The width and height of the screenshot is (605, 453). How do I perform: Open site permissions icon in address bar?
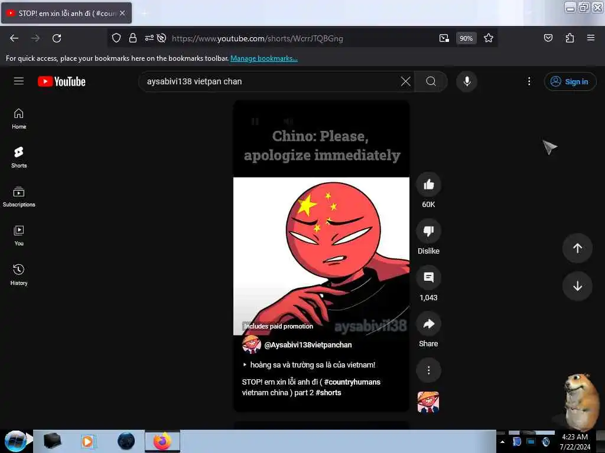149,38
